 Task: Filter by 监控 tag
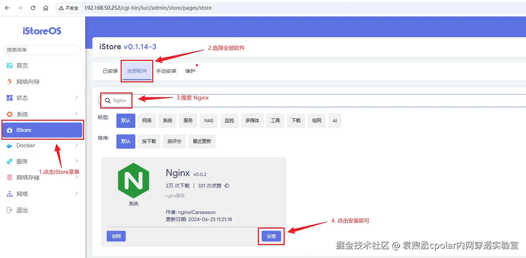pyautogui.click(x=229, y=121)
